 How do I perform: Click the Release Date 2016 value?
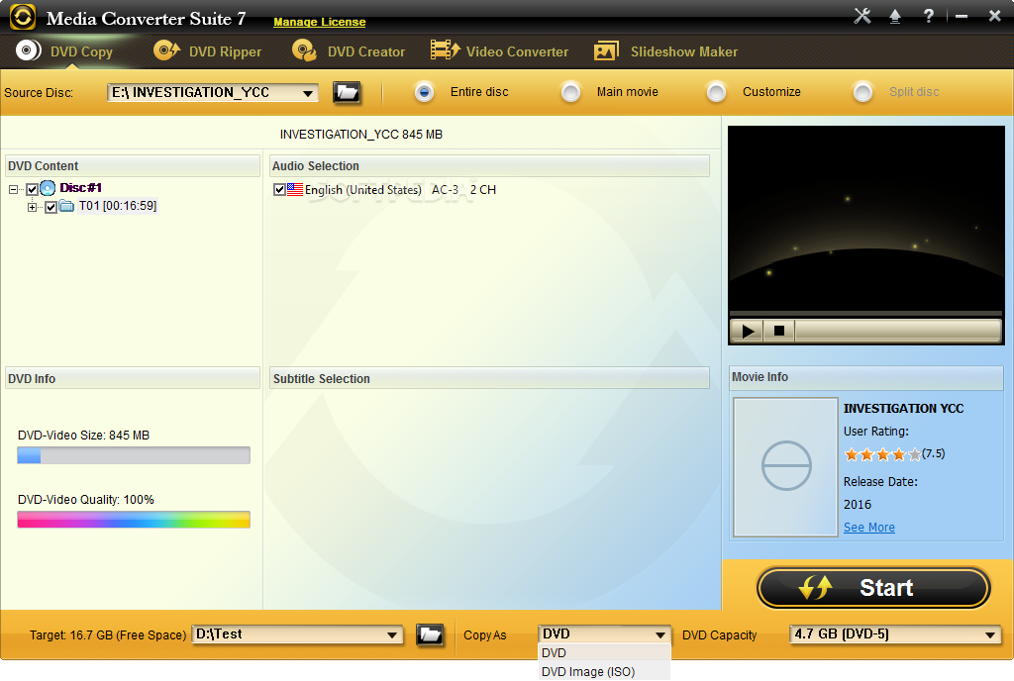[858, 505]
